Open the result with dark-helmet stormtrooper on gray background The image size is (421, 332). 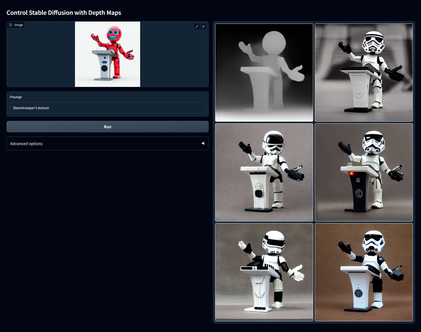(264, 172)
